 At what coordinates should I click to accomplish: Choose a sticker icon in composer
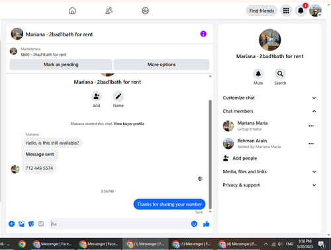(x=31, y=224)
